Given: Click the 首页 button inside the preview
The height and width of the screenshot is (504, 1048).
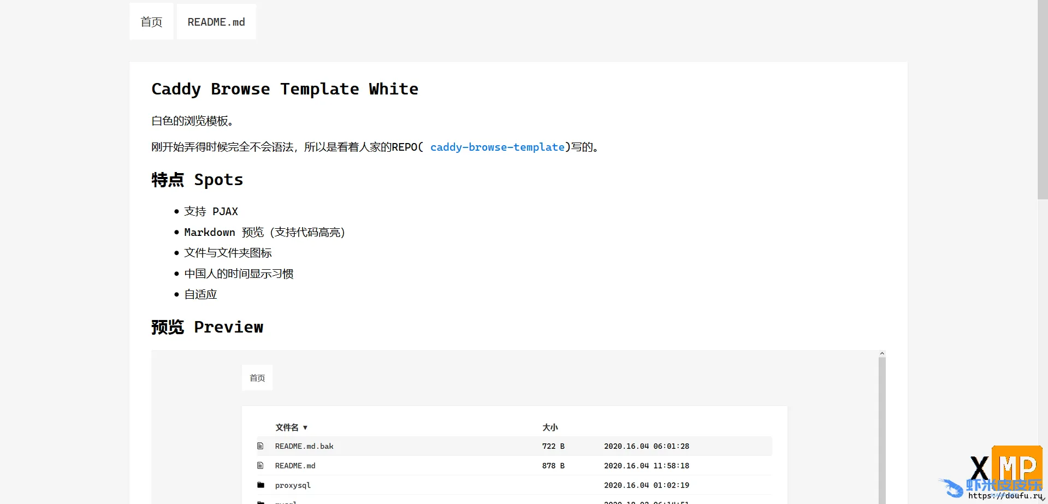Looking at the screenshot, I should coord(257,378).
